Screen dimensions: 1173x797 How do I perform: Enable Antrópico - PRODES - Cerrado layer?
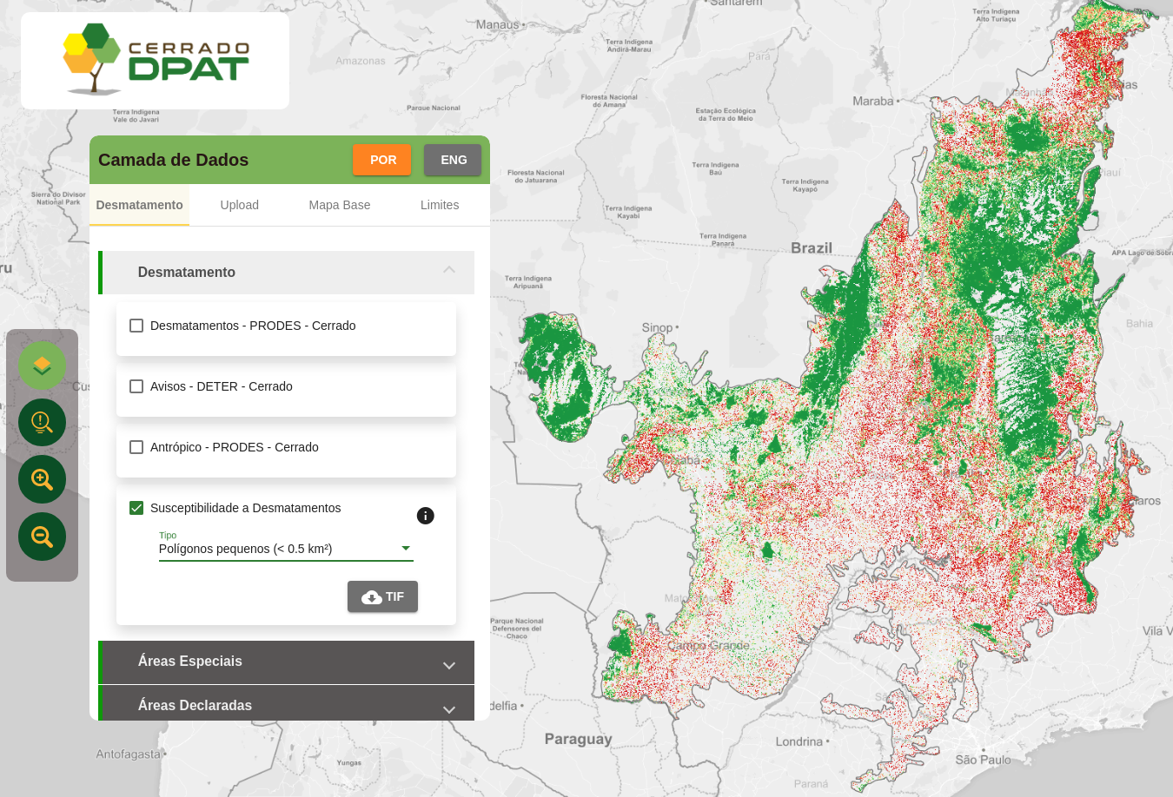coord(136,447)
